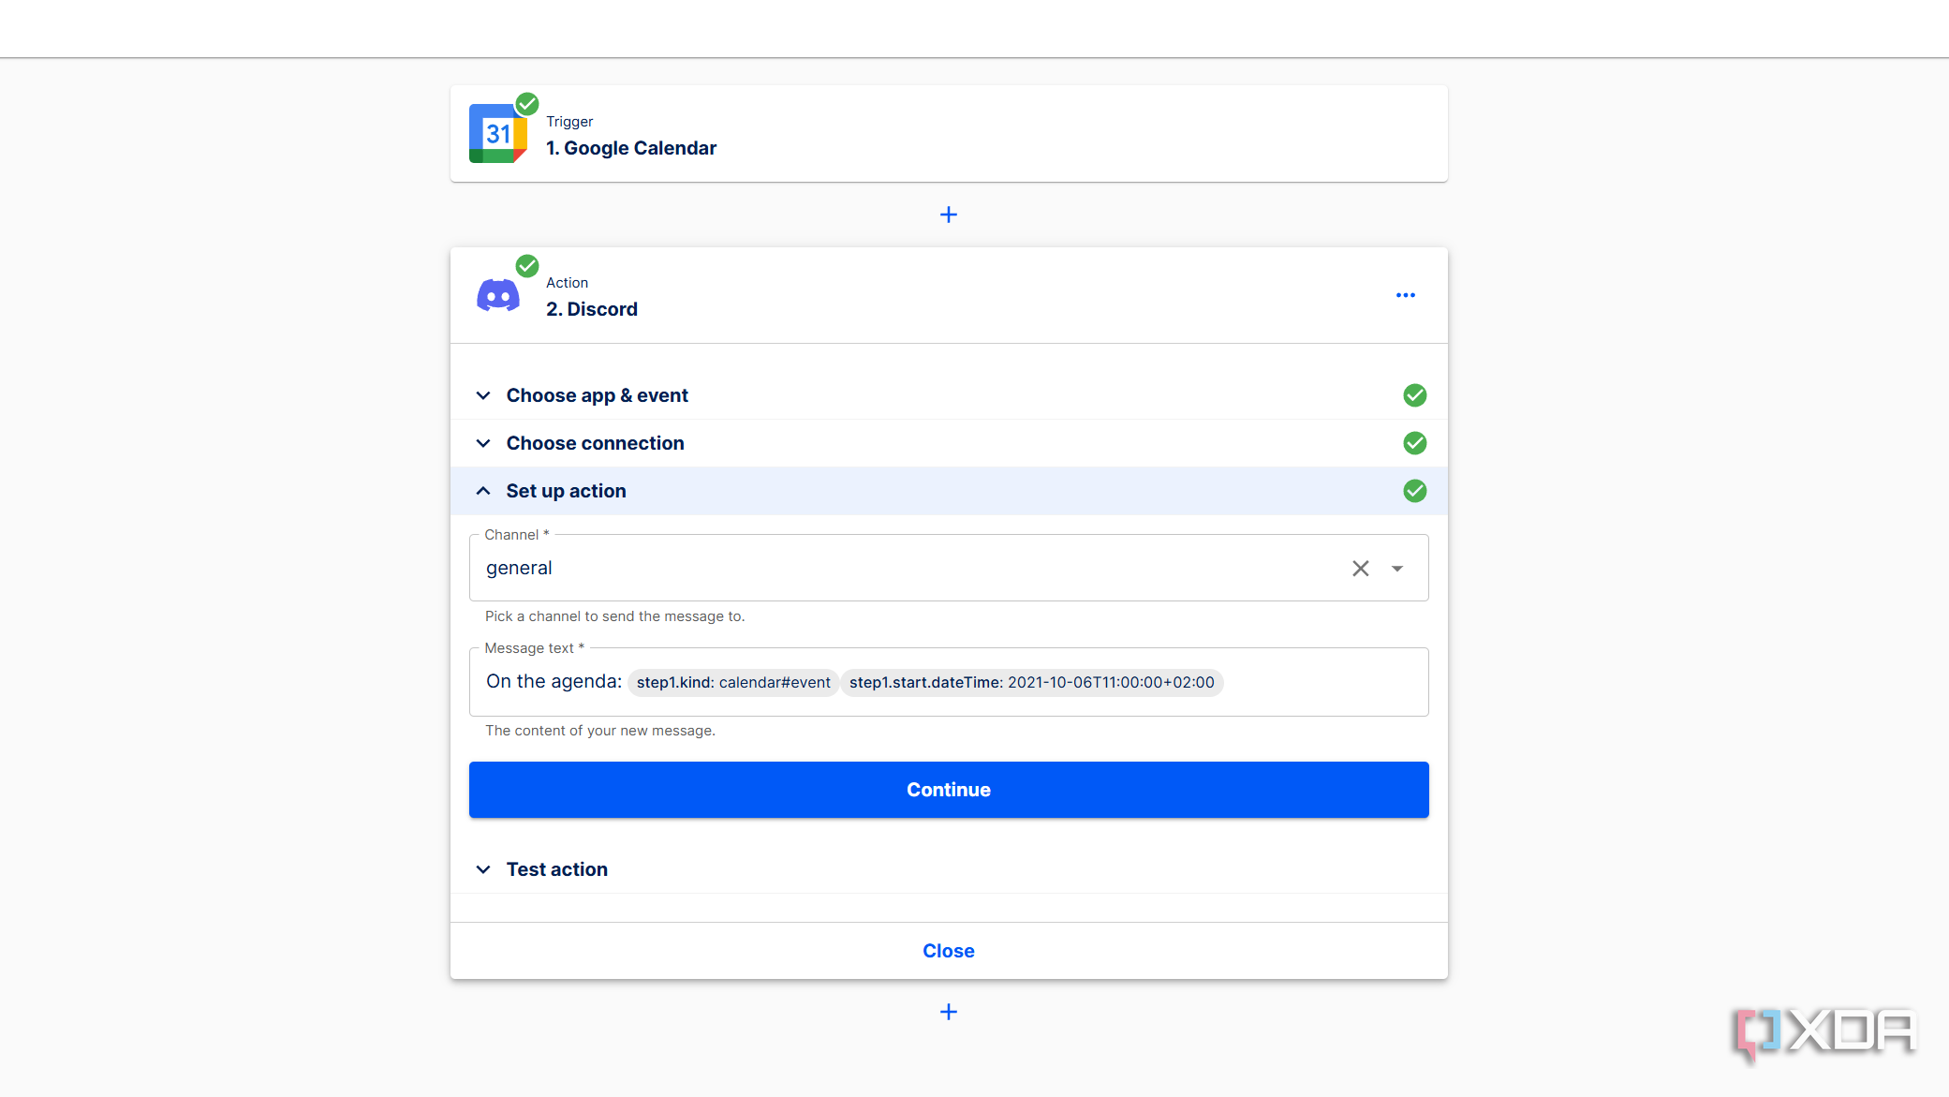The height and width of the screenshot is (1097, 1949).
Task: Click the Choose app & event green checkmark
Action: (1415, 395)
